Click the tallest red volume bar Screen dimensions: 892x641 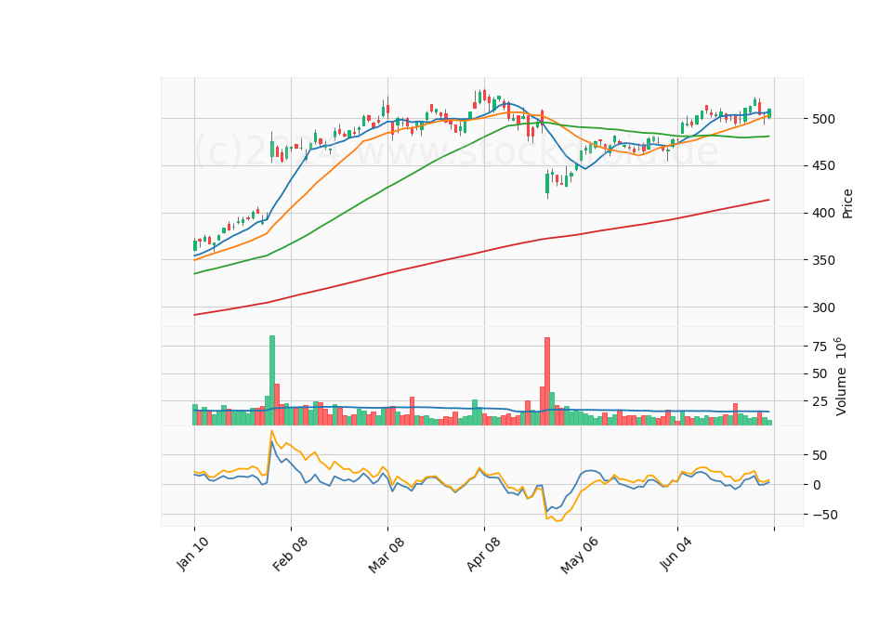547,381
